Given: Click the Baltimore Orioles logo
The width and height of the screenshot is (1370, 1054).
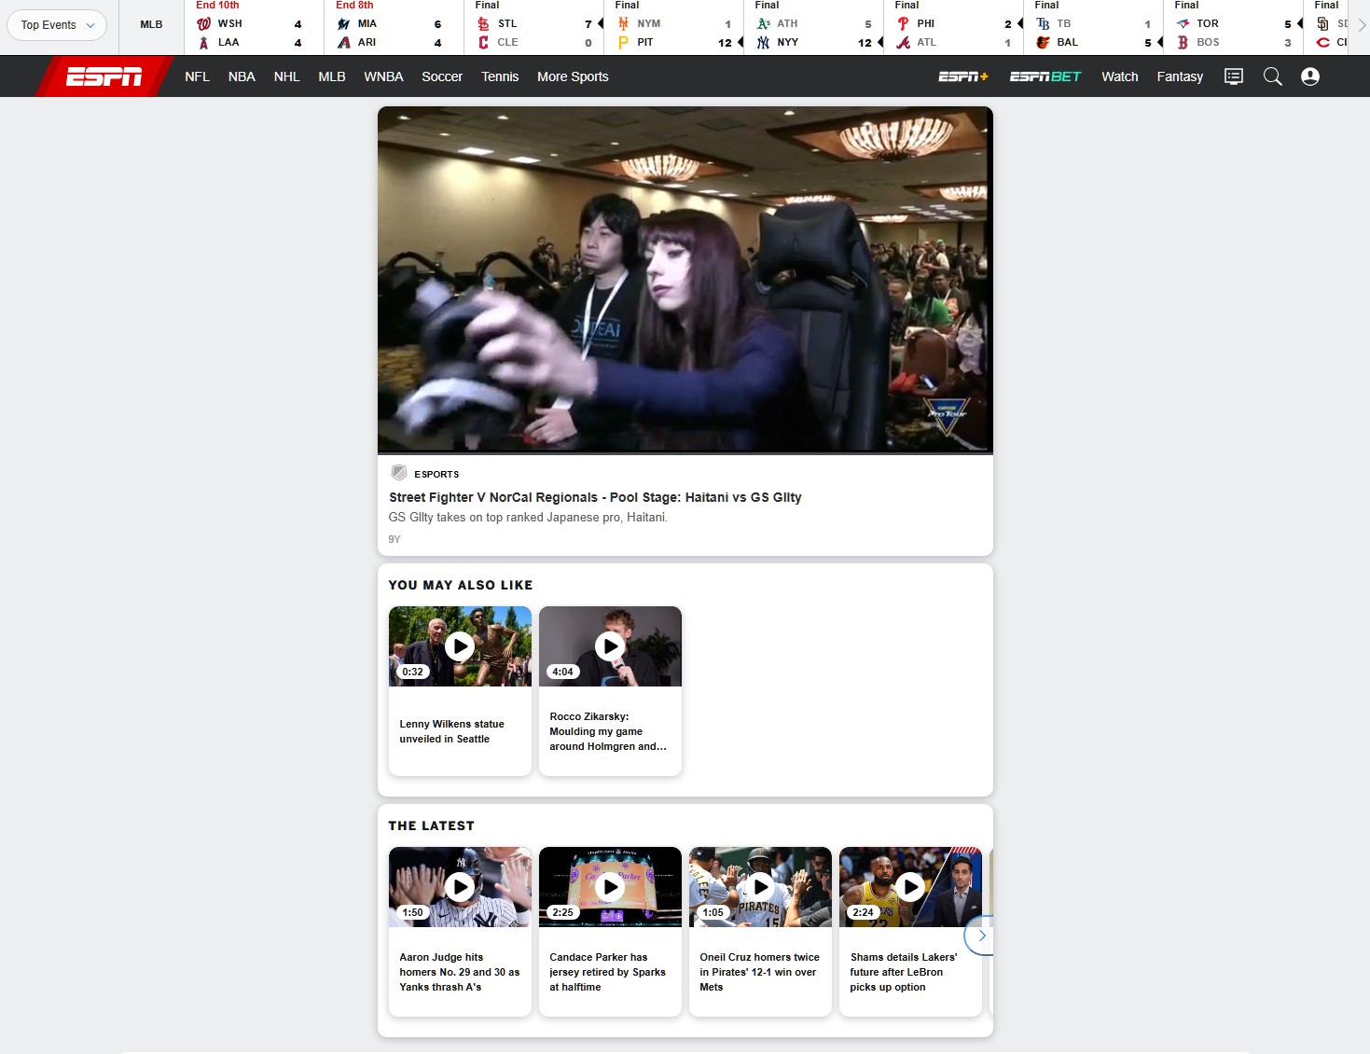Looking at the screenshot, I should pos(1043,42).
